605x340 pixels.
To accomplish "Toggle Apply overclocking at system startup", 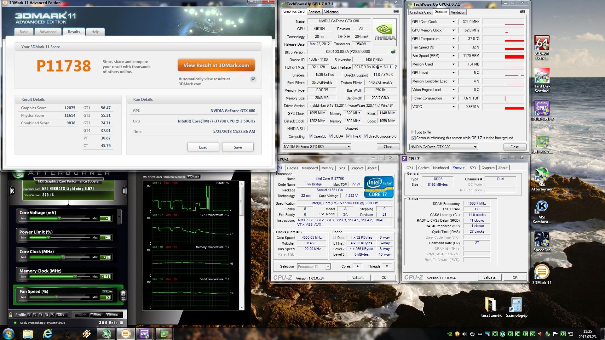I will (15, 323).
